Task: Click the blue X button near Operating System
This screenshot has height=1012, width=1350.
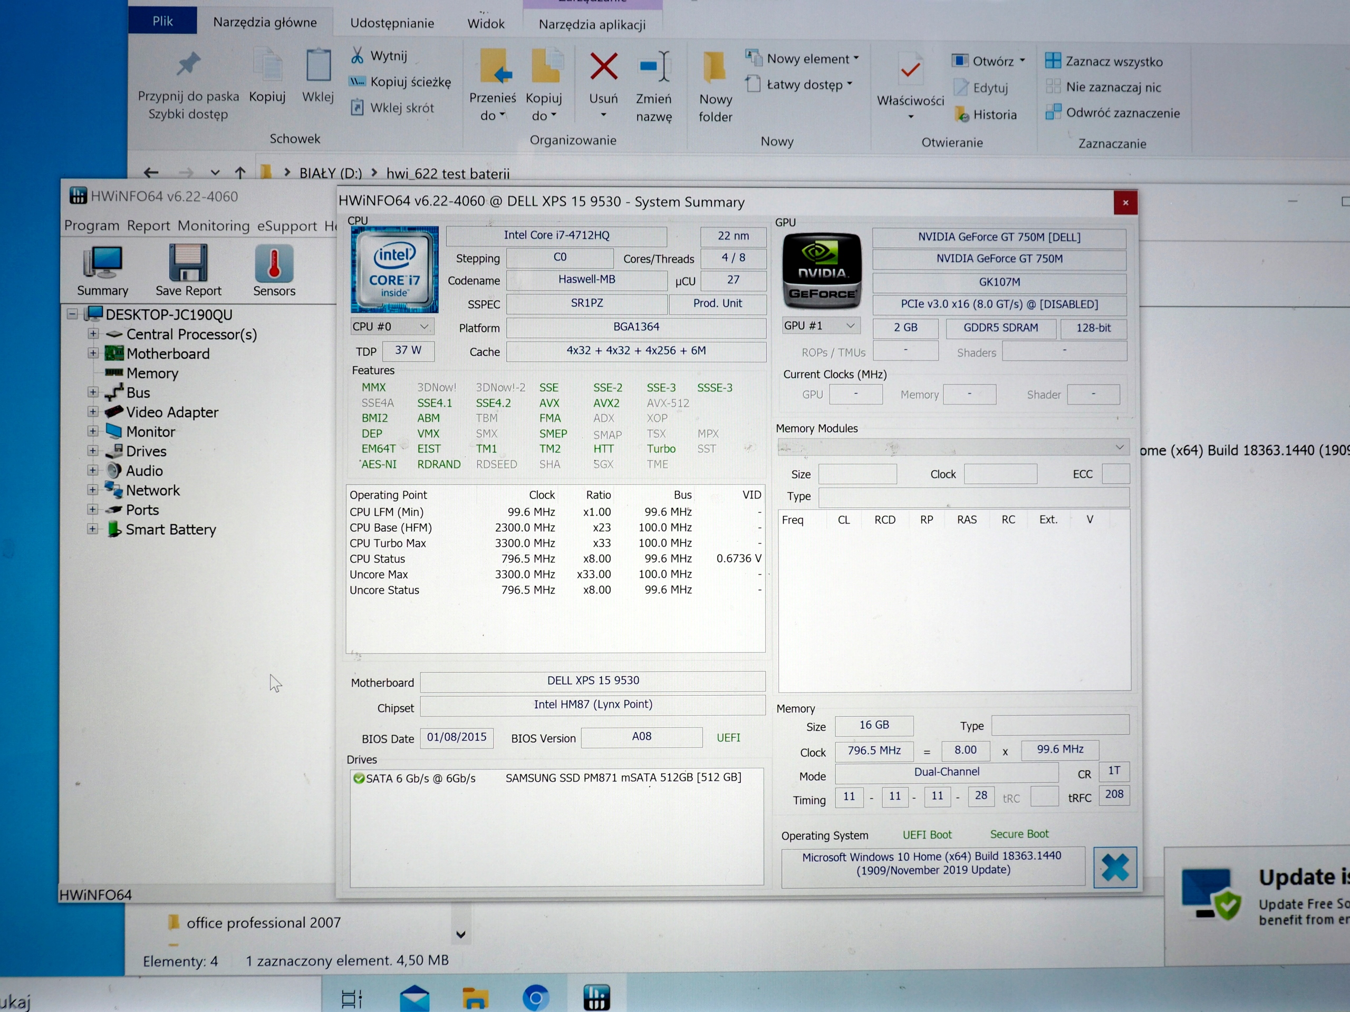Action: 1114,867
